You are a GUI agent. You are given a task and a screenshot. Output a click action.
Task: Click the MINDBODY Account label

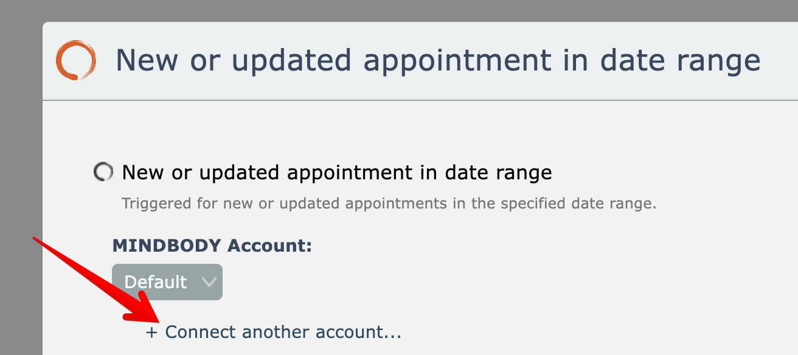[212, 246]
